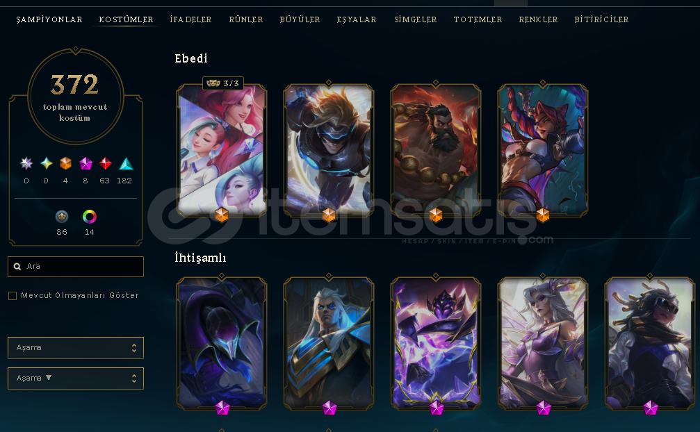Expand the second Aşama sorting dropdown
Screen dimensions: 700x432
76,378
